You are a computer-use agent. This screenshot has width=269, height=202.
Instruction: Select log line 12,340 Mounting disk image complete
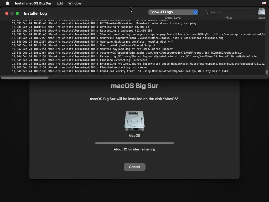(92, 42)
